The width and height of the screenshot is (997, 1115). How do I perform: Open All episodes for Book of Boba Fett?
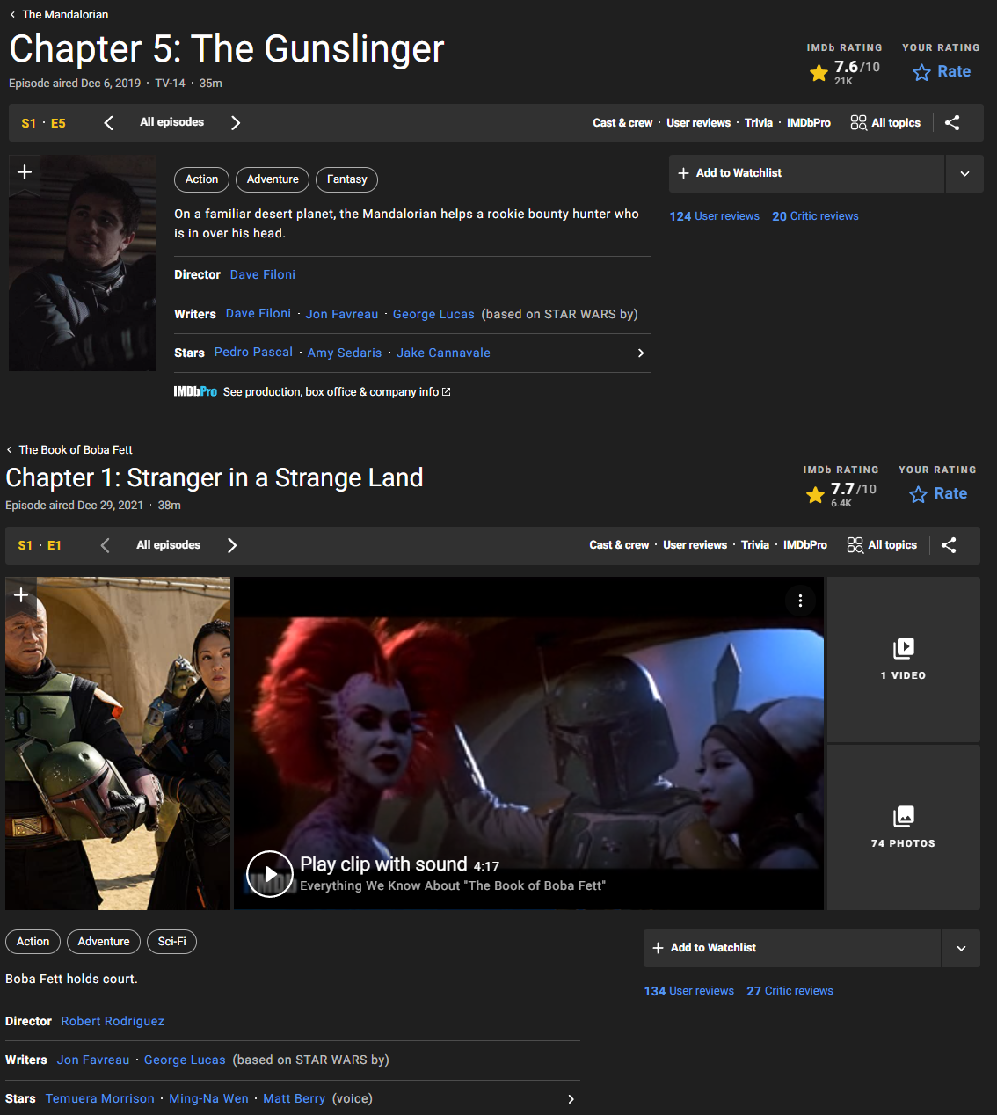[169, 545]
